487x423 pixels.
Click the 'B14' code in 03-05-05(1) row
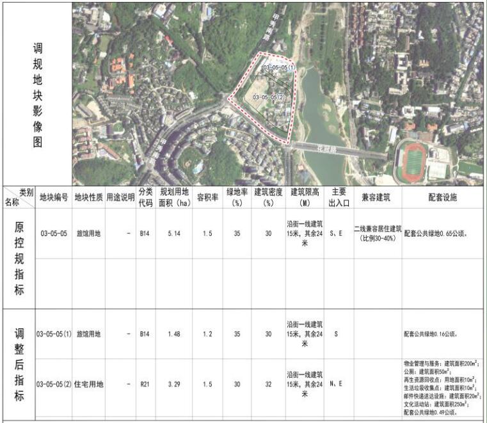point(145,334)
